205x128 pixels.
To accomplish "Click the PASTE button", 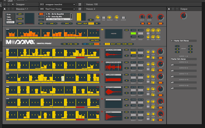I will [x=20, y=19].
